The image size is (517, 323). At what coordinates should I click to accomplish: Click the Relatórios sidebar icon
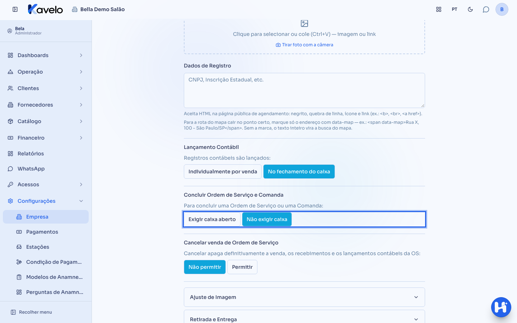pyautogui.click(x=10, y=154)
